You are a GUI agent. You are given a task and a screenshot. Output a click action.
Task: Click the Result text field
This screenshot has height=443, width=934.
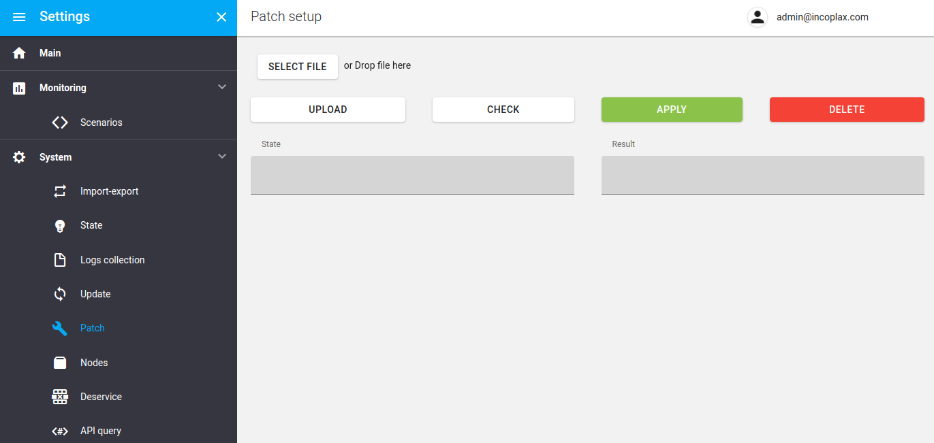point(763,175)
